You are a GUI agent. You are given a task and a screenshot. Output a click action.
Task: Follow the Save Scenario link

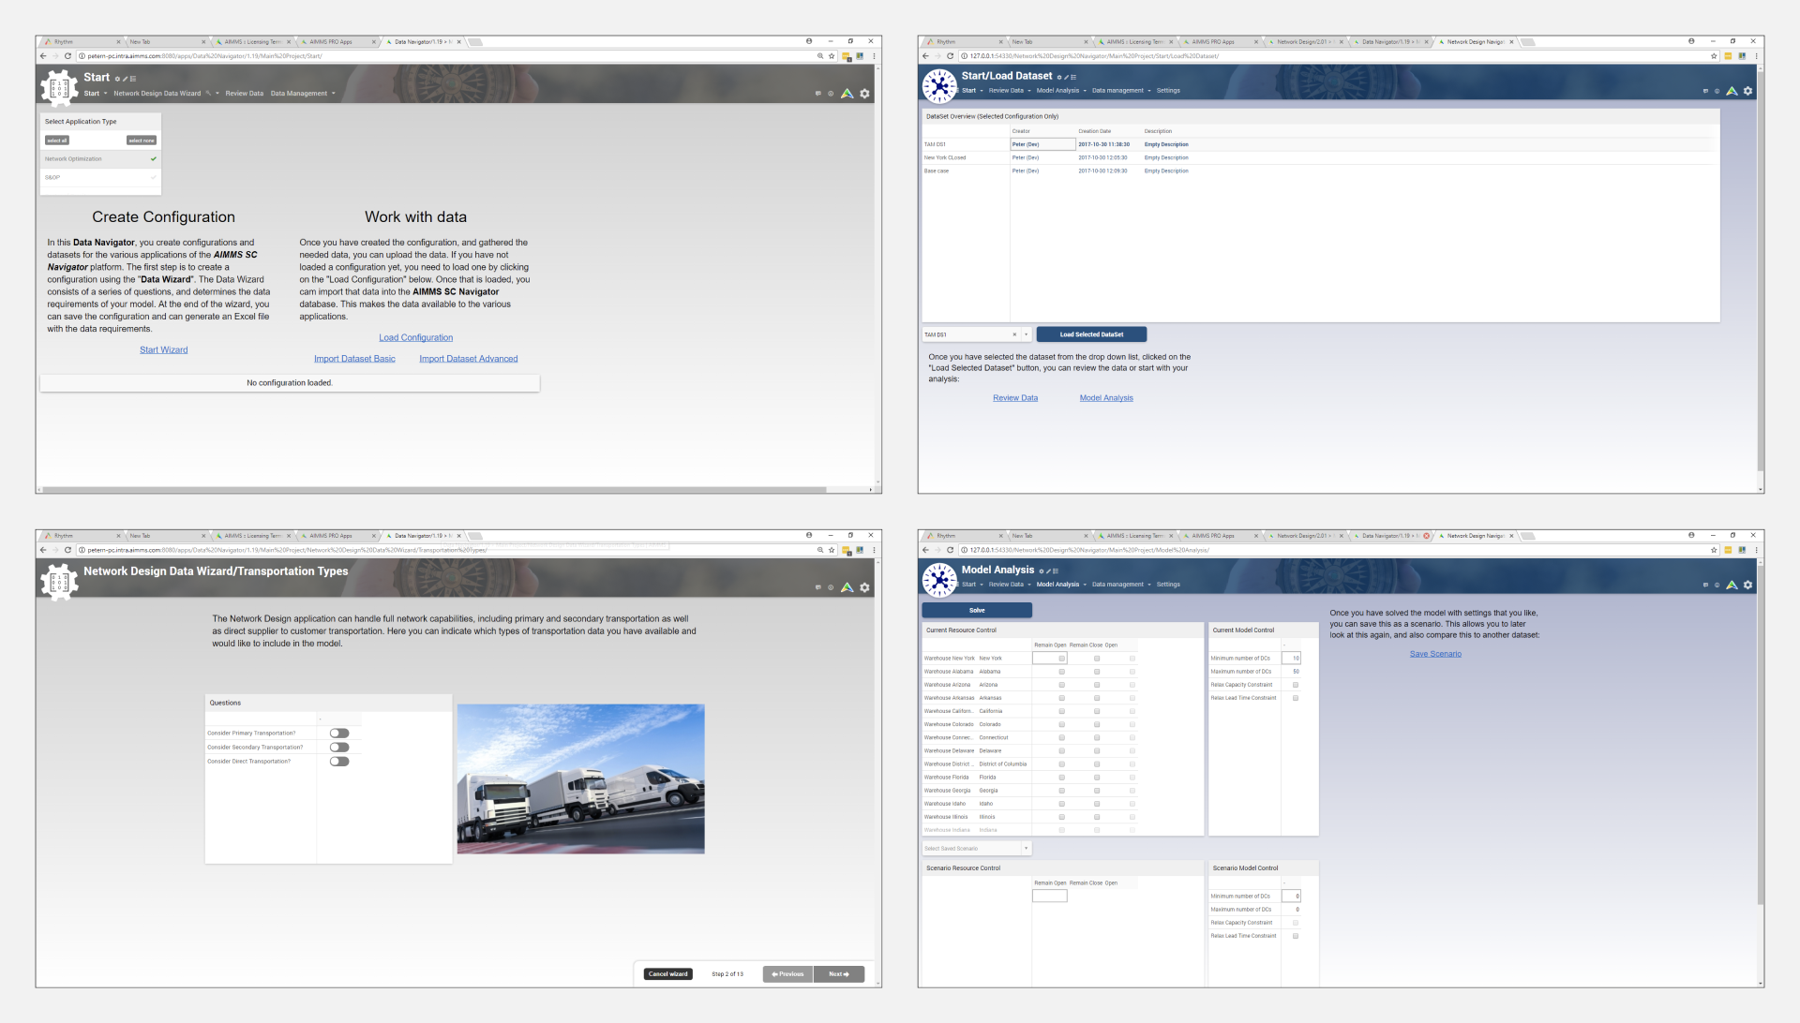[1435, 654]
